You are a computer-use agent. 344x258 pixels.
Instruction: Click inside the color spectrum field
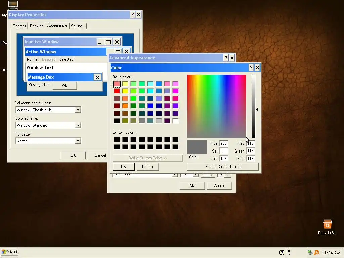(217, 106)
